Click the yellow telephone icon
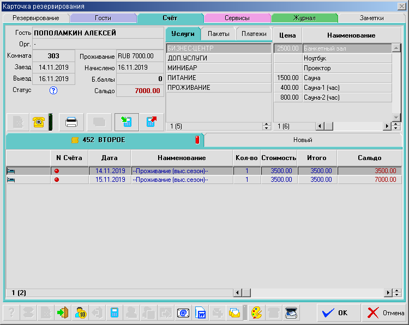Screen dimensions: 409x325 coord(39,122)
